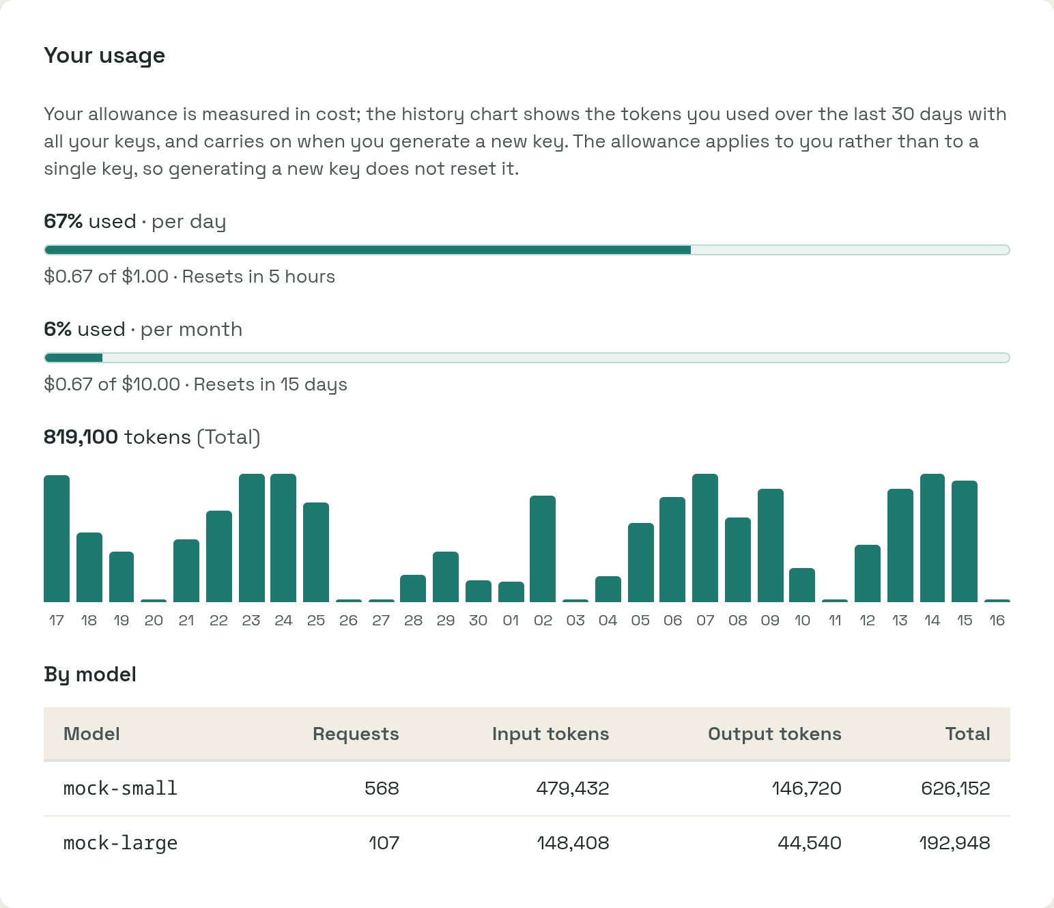Click the Input tokens column header
The height and width of the screenshot is (908, 1054).
550,734
